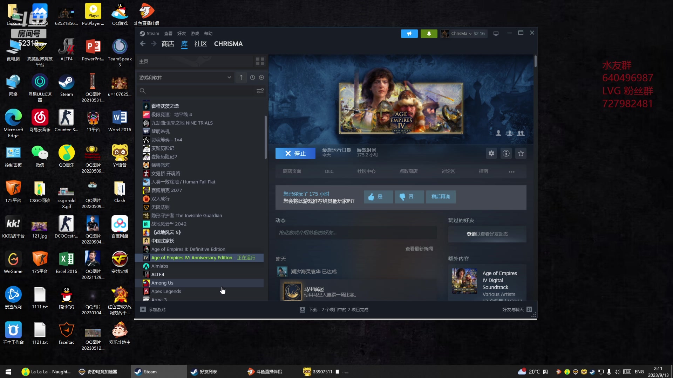This screenshot has height=378, width=673.
Task: Go forward with the right arrow
Action: pyautogui.click(x=154, y=44)
